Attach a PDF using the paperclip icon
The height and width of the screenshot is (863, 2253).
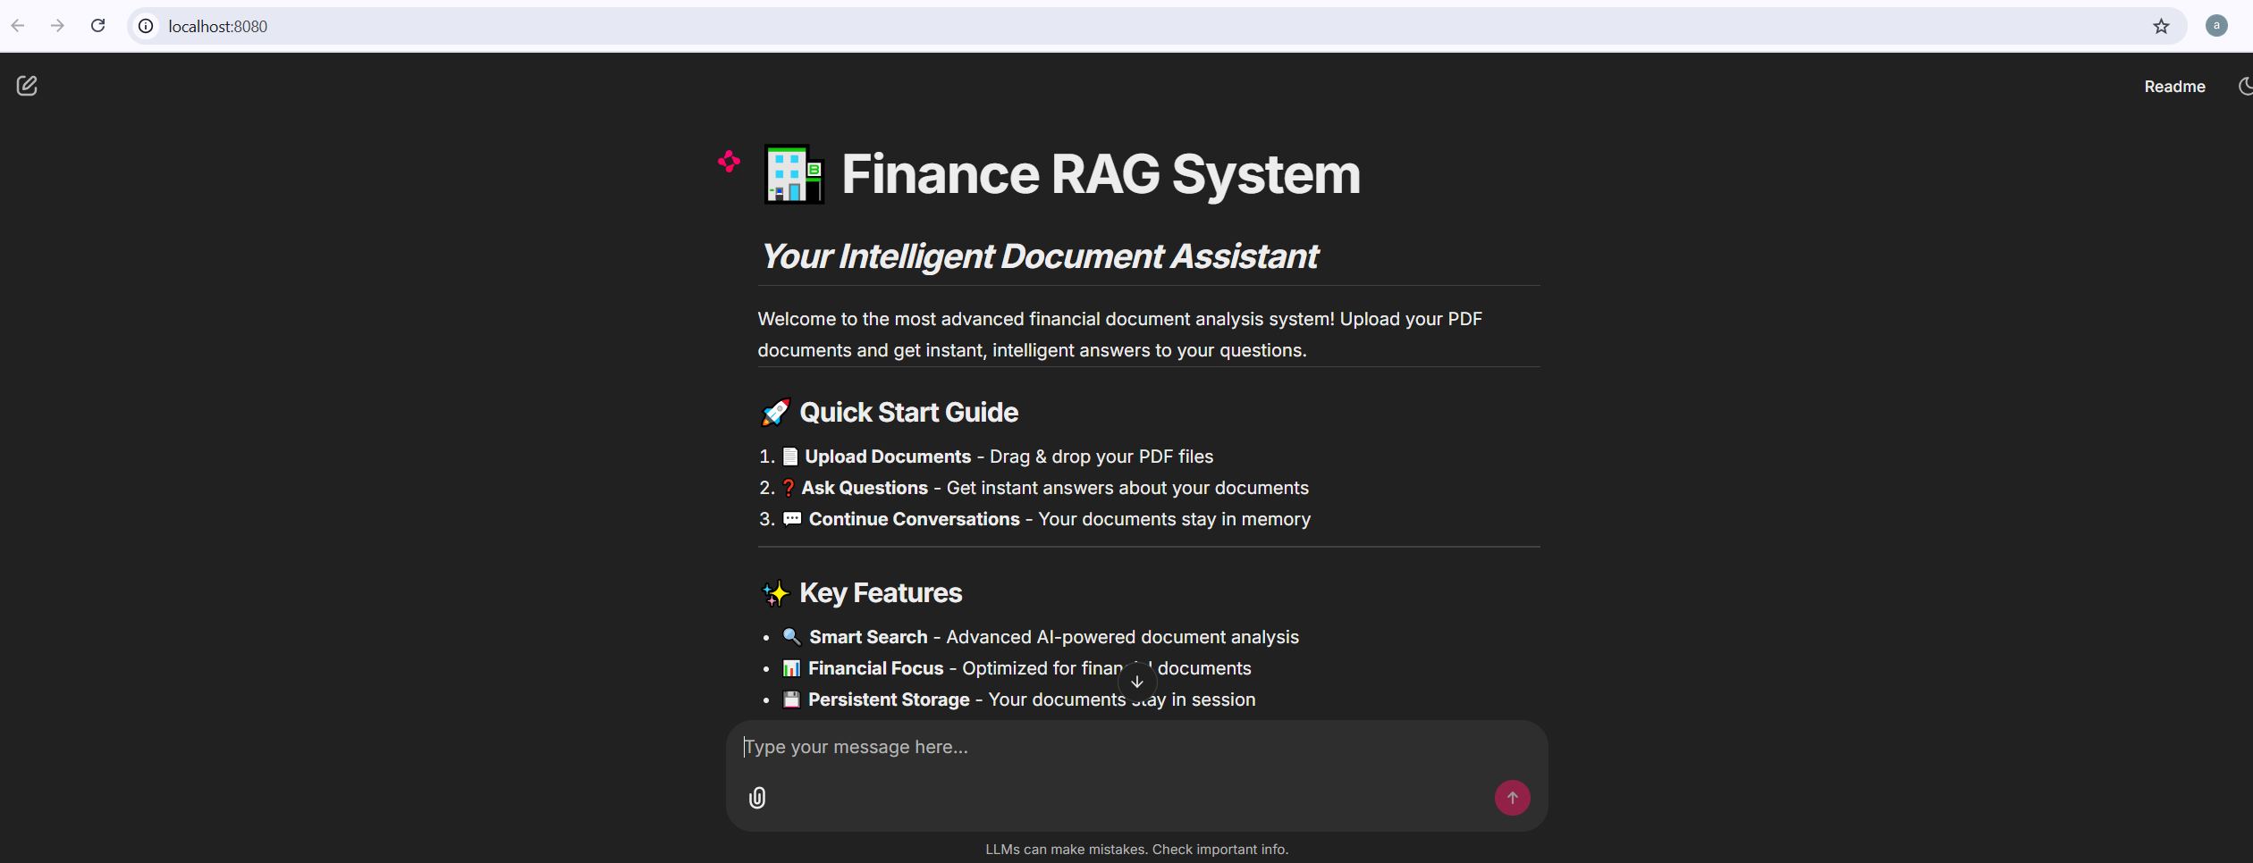coord(757,798)
